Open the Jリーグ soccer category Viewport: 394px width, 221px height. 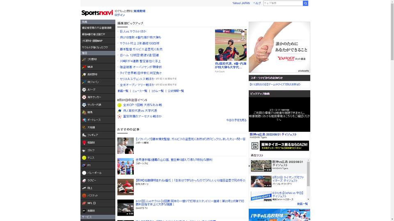(x=98, y=90)
